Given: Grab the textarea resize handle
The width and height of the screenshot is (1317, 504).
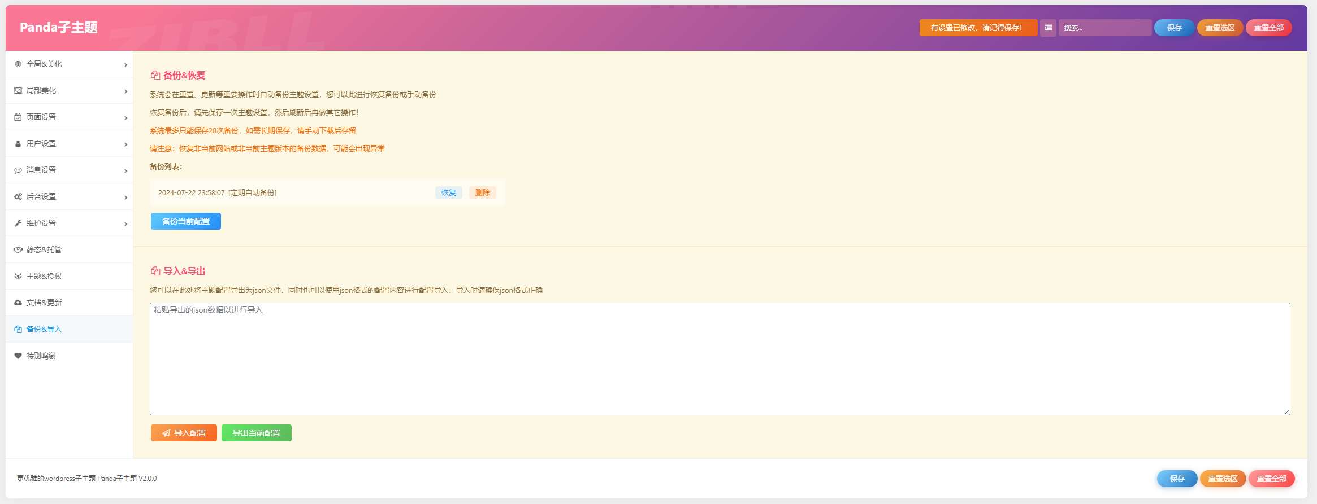Looking at the screenshot, I should coord(1287,412).
